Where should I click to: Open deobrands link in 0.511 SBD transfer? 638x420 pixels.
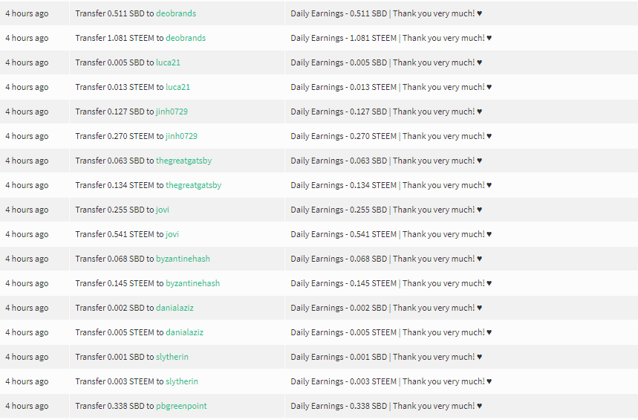coord(176,13)
